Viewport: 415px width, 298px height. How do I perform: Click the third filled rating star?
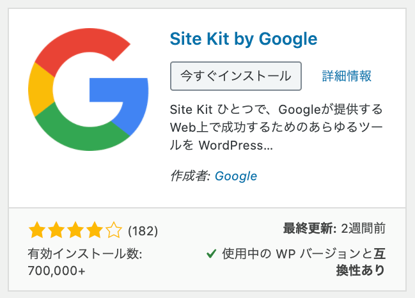[75, 230]
